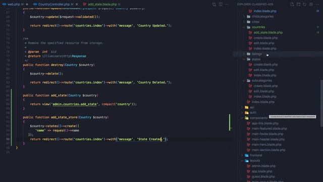
Task: Collapse all folders in Explorer
Action: pos(311,5)
